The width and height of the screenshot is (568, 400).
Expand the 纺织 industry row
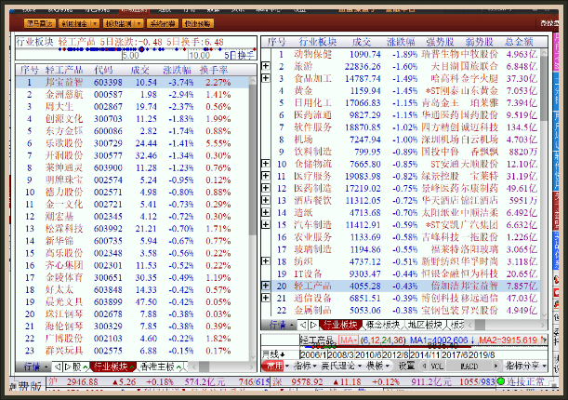[266, 261]
